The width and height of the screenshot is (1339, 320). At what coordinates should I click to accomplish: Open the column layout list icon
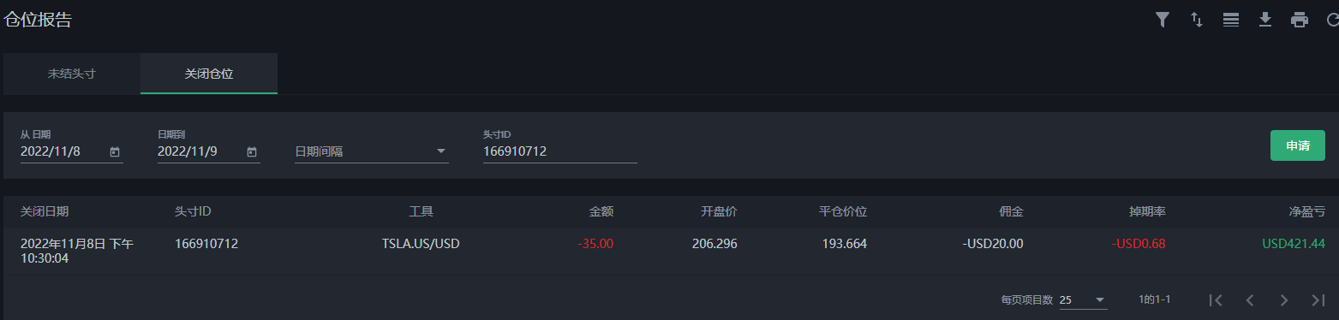pyautogui.click(x=1231, y=20)
